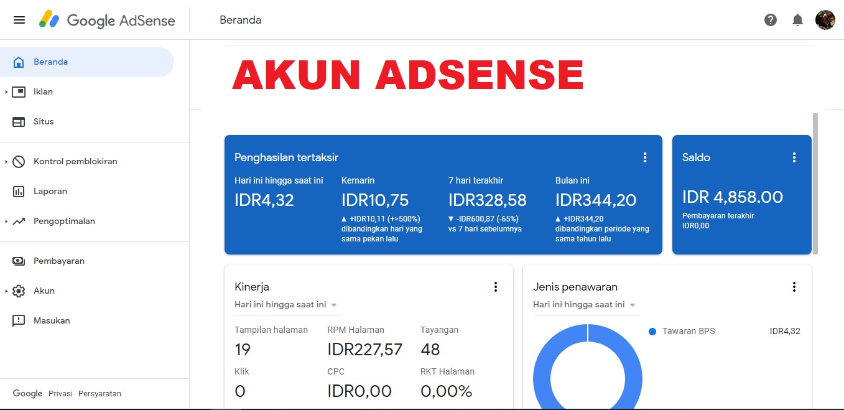Select Beranda in the sidebar
Screen dimensions: 844x410
(x=87, y=62)
